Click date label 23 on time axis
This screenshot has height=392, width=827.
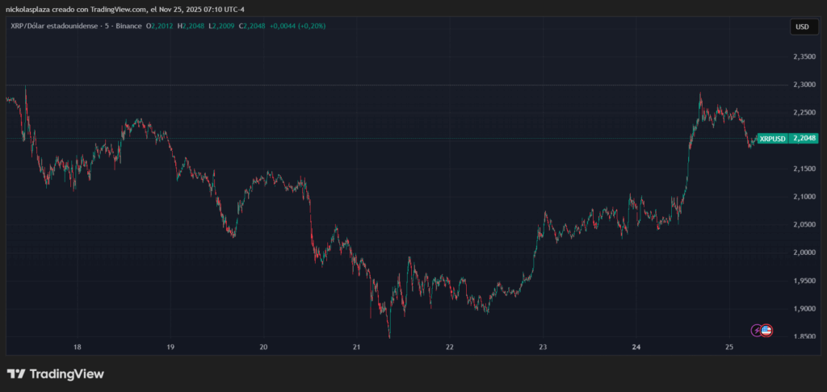coord(544,348)
